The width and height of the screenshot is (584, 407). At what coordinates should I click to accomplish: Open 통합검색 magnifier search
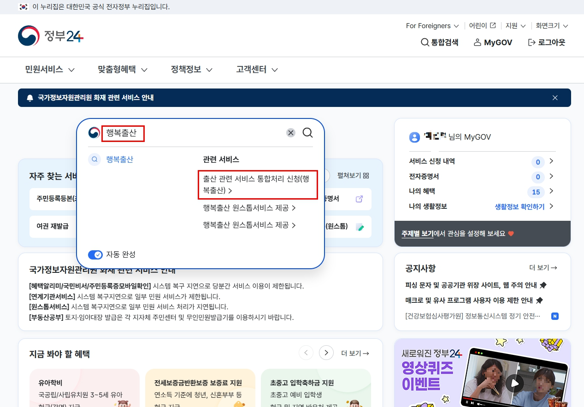pyautogui.click(x=440, y=42)
